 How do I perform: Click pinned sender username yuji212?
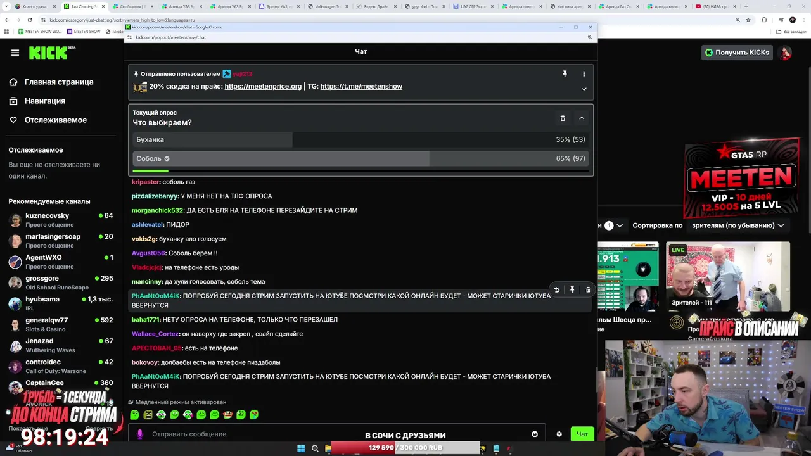pyautogui.click(x=242, y=74)
